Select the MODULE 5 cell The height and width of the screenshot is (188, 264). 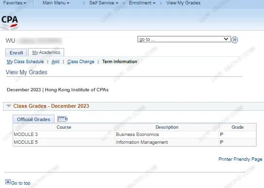tap(64, 142)
